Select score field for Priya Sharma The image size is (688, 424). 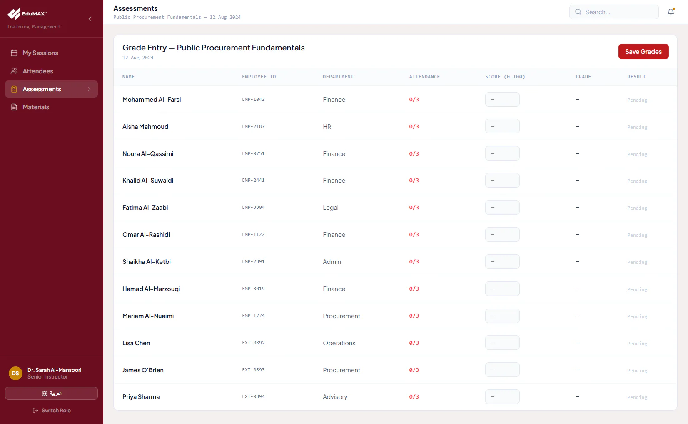[502, 397]
